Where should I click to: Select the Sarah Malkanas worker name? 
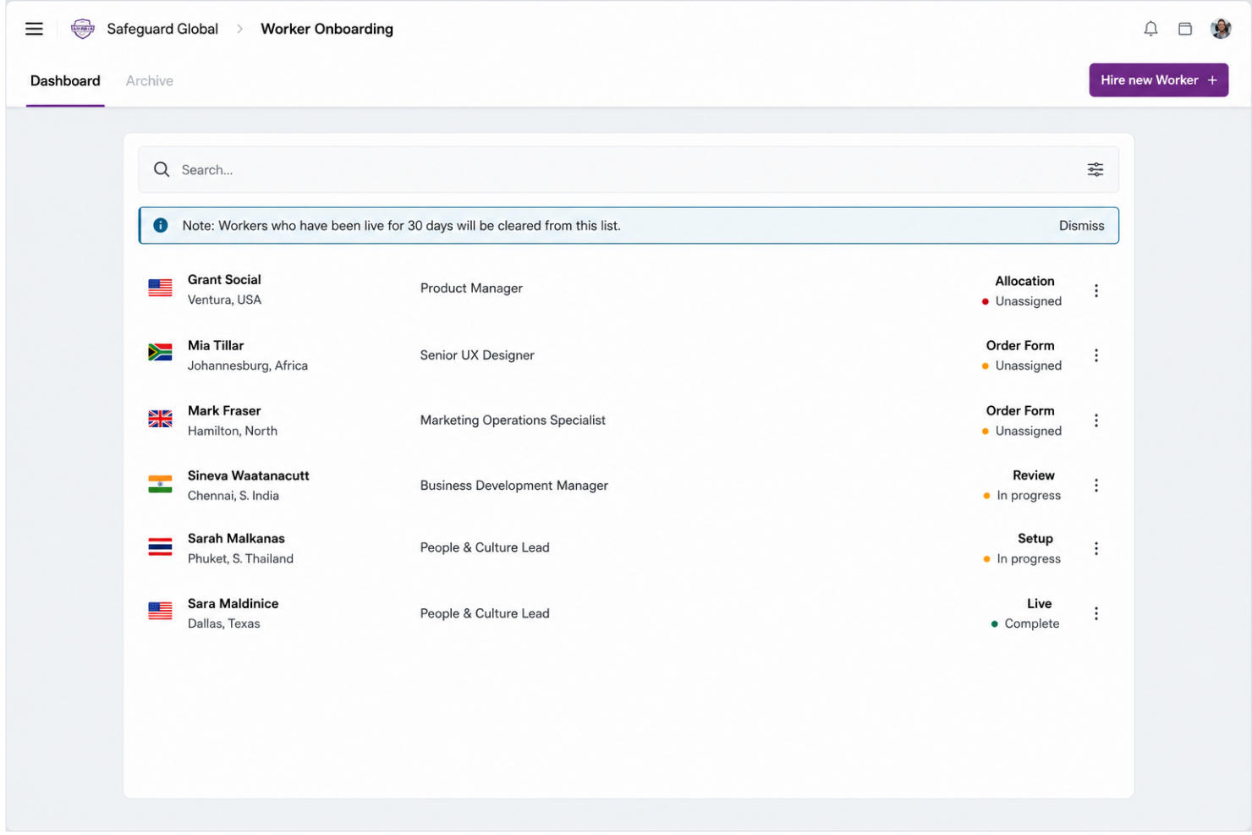click(236, 538)
